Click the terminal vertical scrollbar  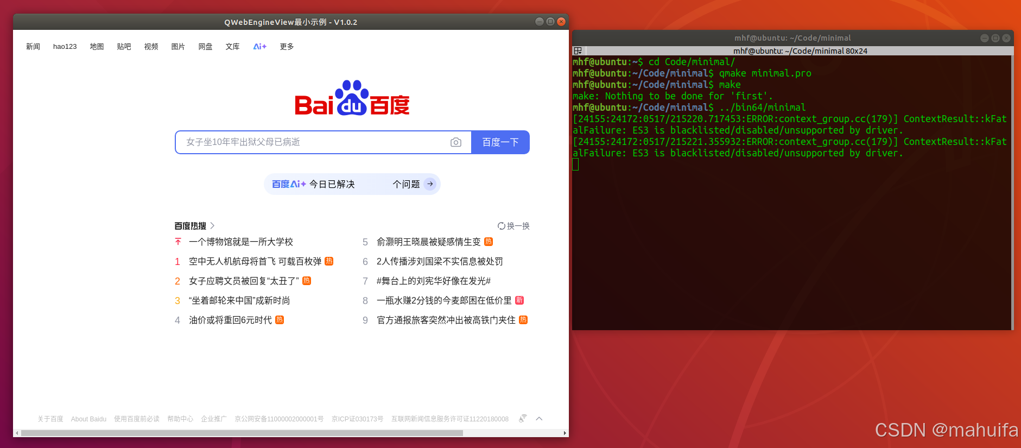tap(1012, 192)
